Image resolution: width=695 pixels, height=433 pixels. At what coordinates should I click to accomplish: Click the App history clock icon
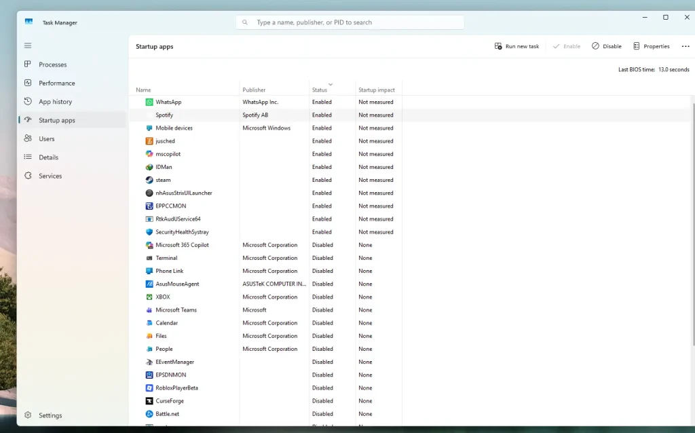tap(28, 102)
